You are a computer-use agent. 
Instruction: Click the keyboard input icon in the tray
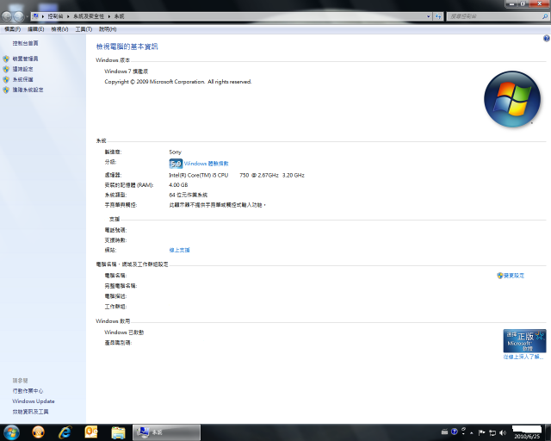click(444, 432)
